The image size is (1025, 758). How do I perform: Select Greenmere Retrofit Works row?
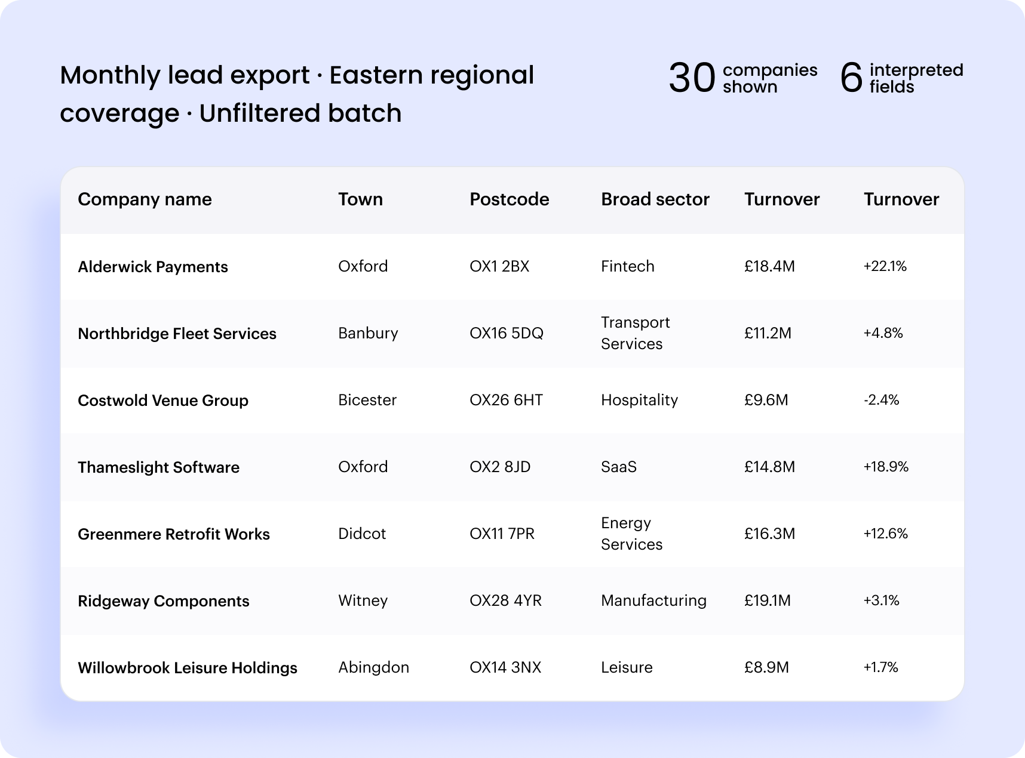click(x=512, y=534)
